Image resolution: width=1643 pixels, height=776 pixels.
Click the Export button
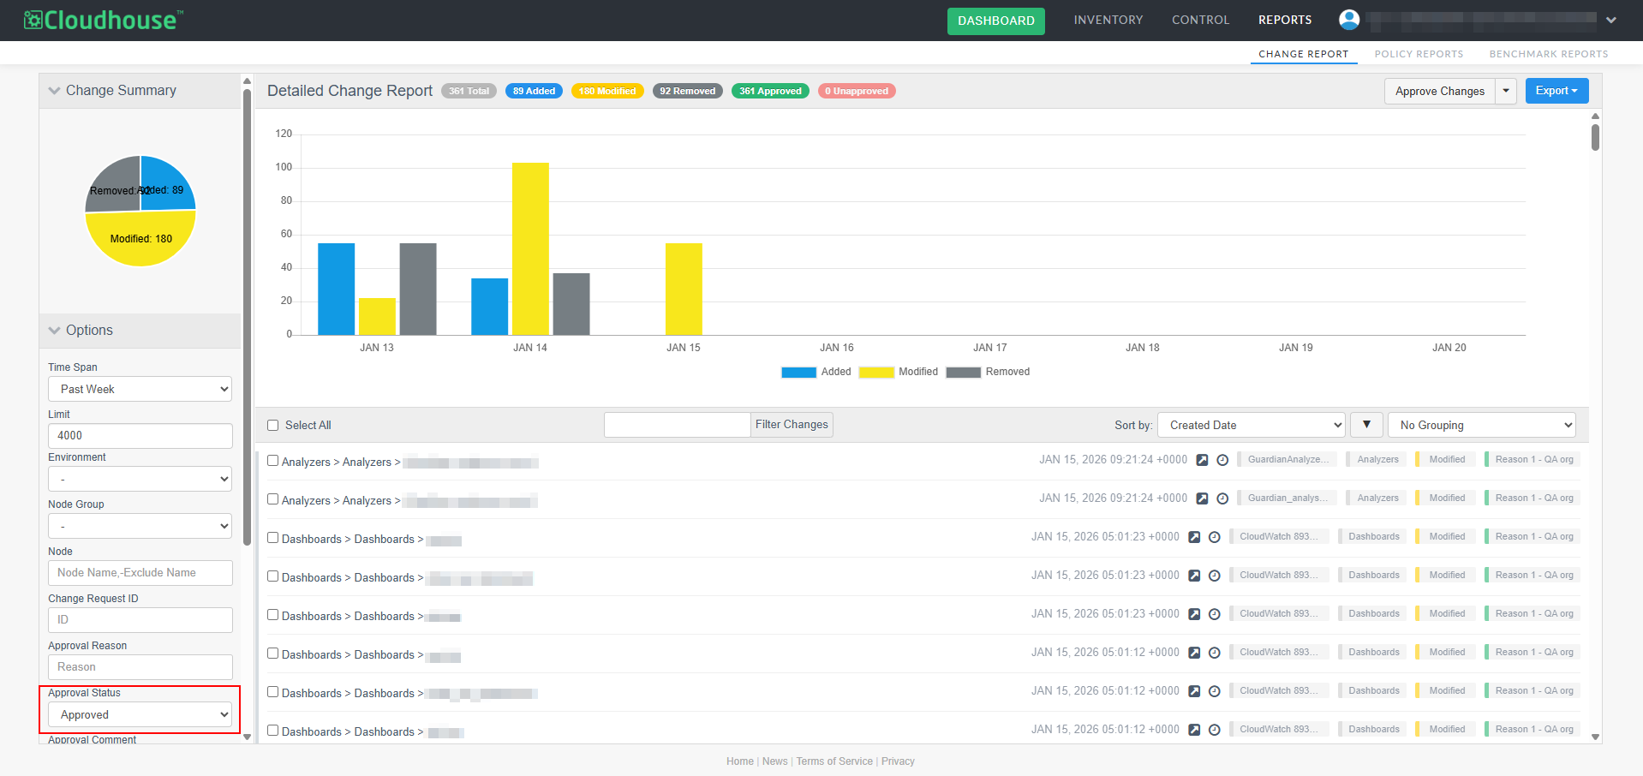(x=1556, y=91)
